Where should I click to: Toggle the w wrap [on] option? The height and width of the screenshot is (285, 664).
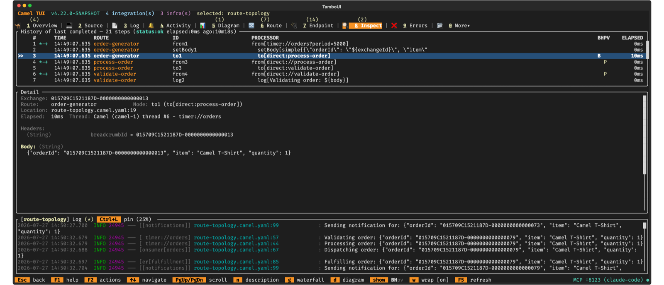point(429,280)
